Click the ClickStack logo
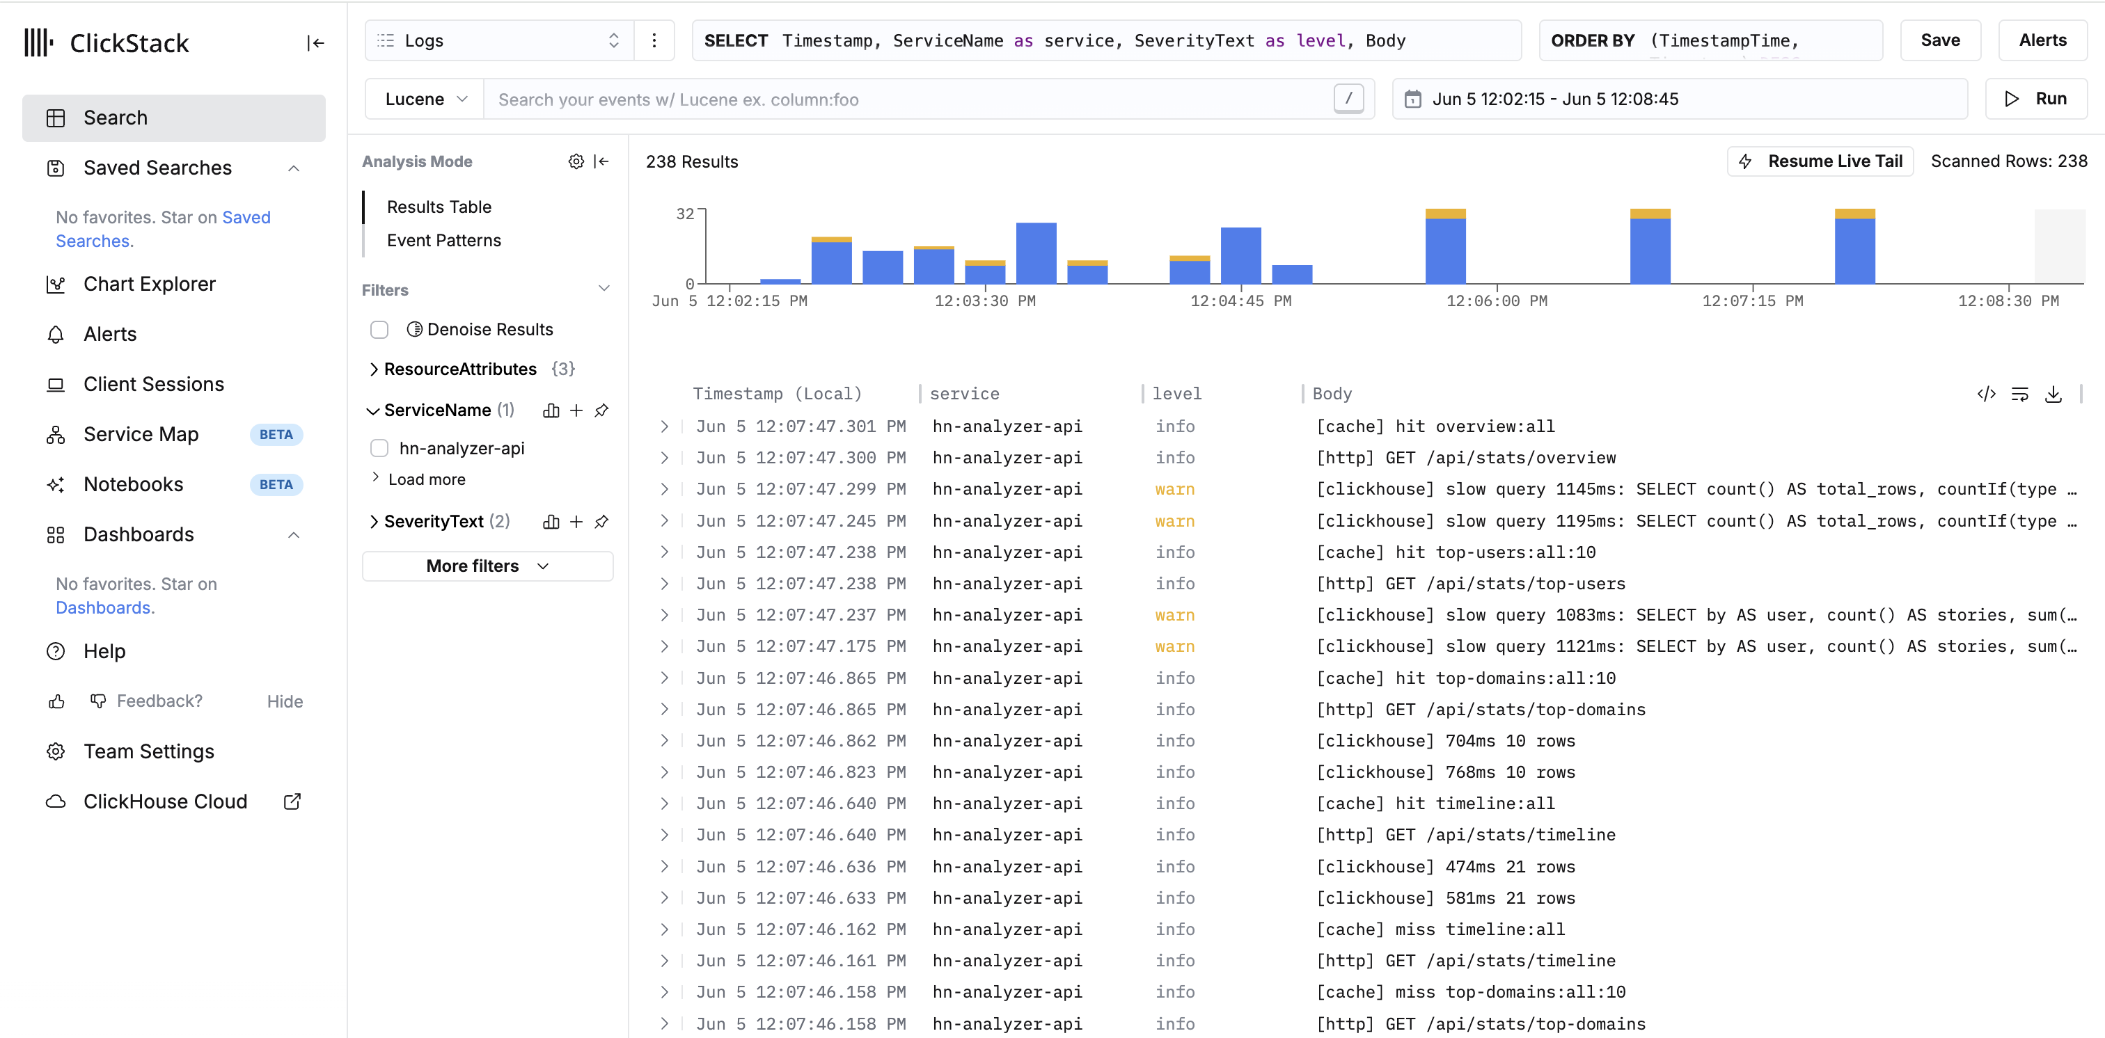 pyautogui.click(x=107, y=43)
